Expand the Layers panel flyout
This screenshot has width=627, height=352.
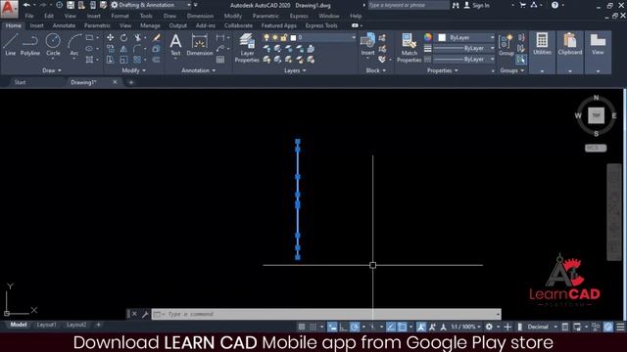[x=295, y=70]
